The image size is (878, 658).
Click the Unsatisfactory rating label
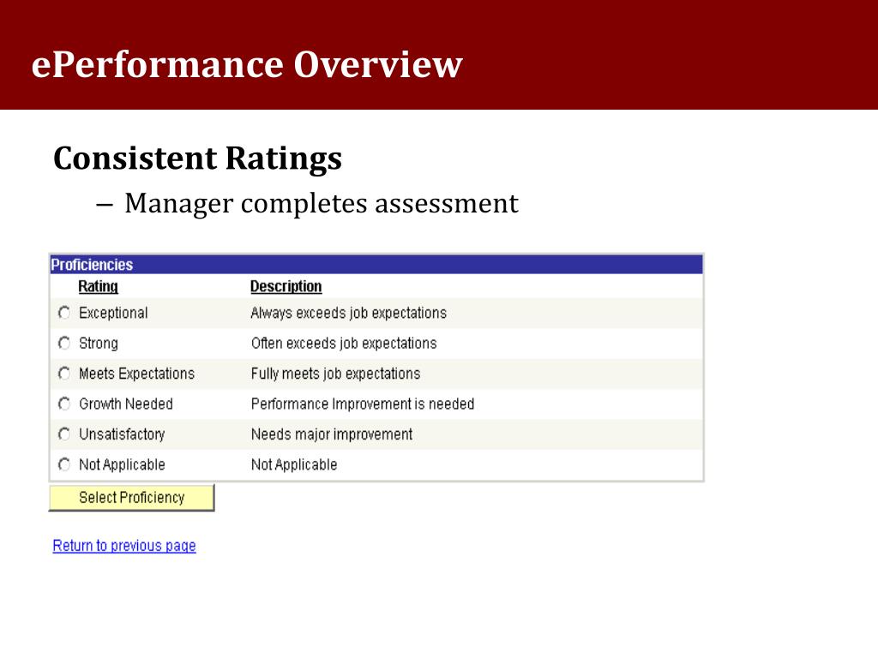(x=122, y=434)
